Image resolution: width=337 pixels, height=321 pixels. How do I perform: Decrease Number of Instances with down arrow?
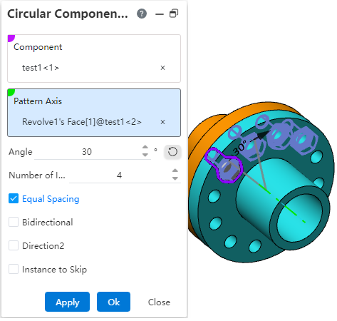pos(175,178)
